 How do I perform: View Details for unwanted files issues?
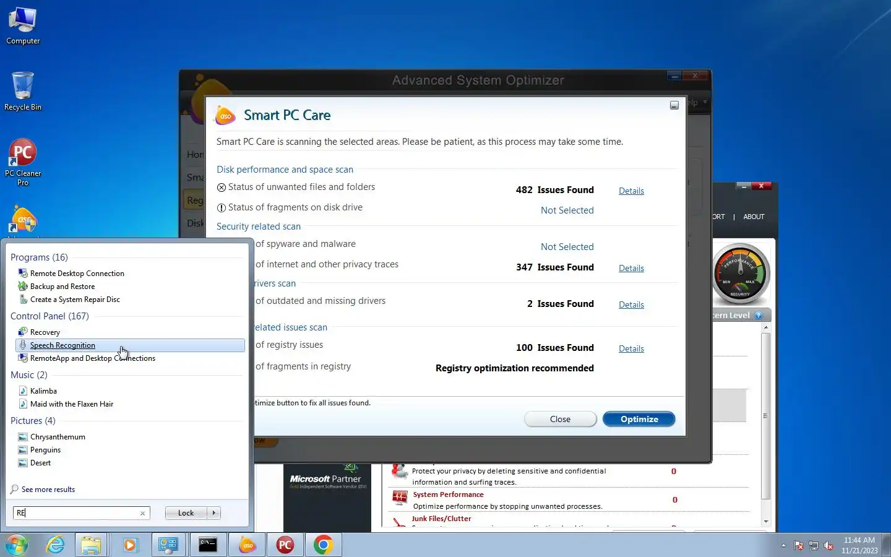(x=631, y=191)
